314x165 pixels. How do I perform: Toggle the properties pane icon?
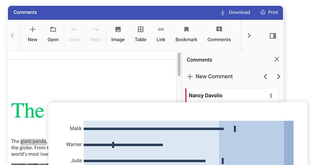(273, 36)
